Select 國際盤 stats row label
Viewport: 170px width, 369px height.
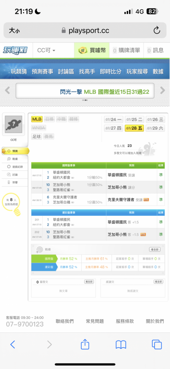(x=44, y=259)
